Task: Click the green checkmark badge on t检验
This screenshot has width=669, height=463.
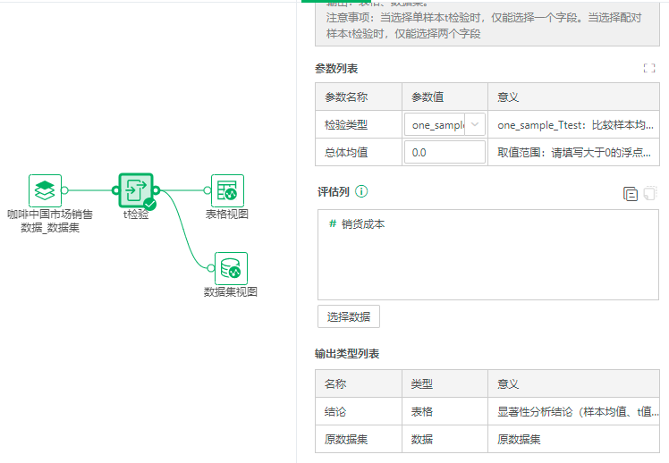Action: [149, 204]
